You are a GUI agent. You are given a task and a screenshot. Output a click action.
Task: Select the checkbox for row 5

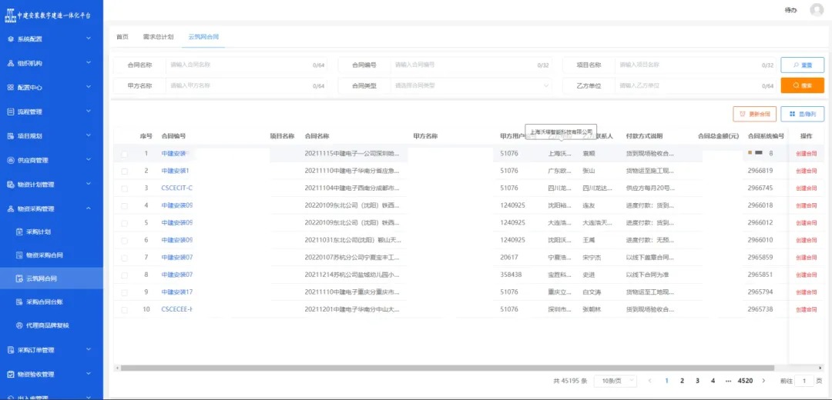pyautogui.click(x=125, y=223)
